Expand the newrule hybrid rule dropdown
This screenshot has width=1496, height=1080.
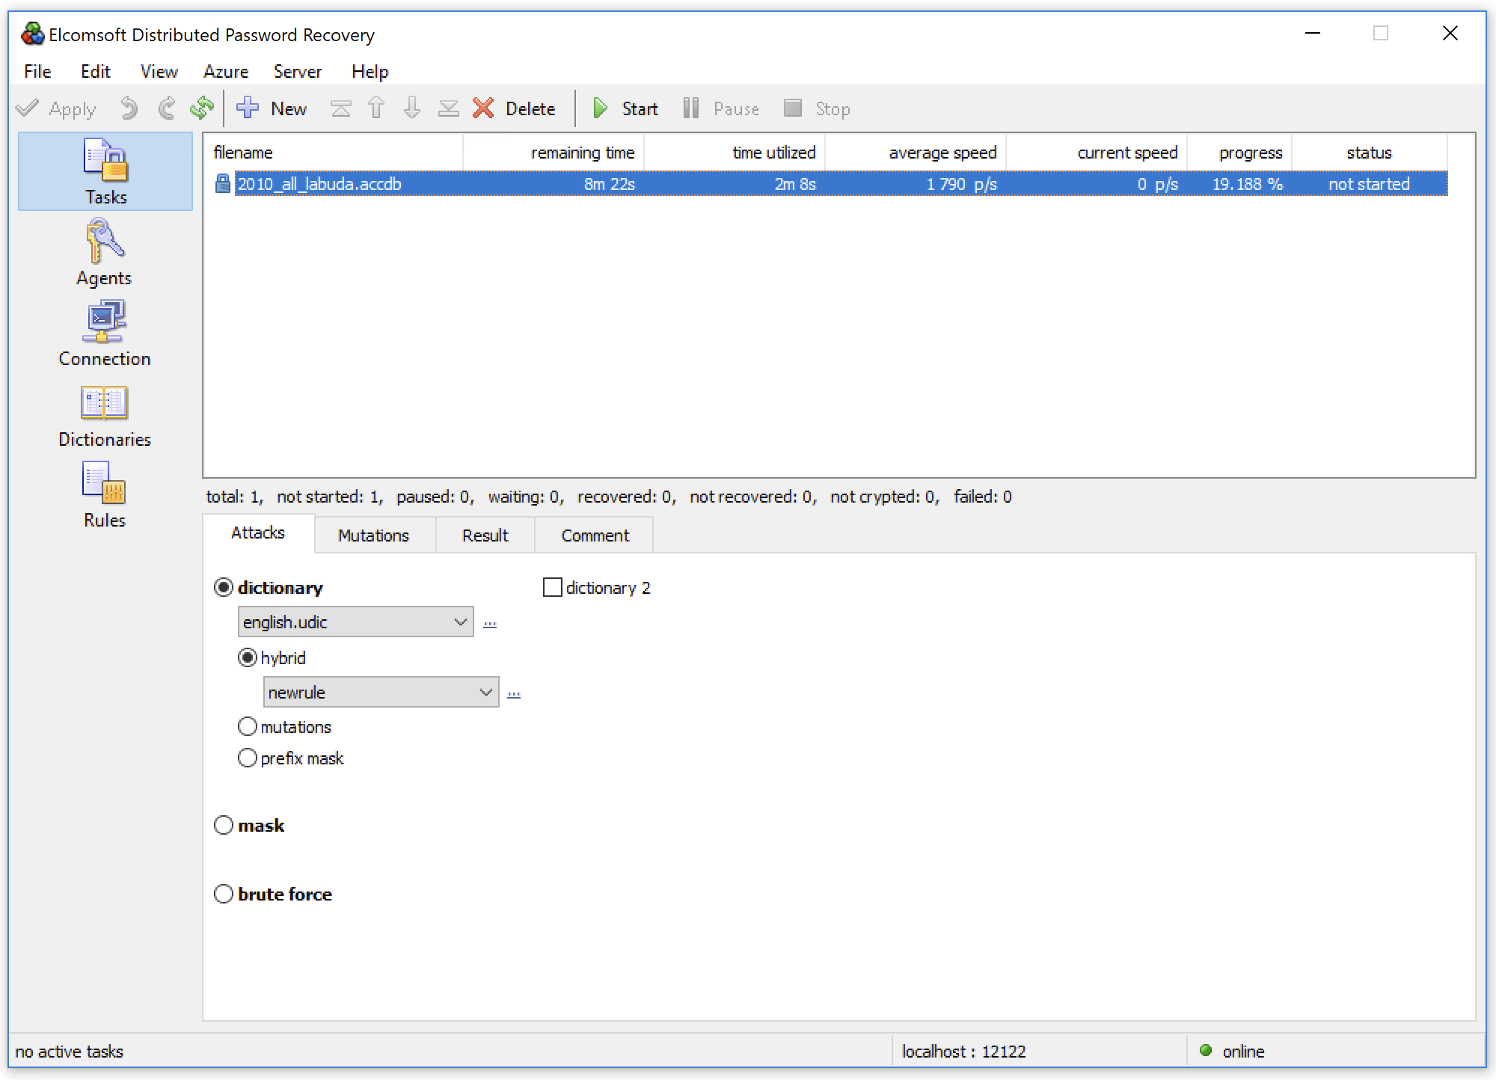click(x=485, y=692)
